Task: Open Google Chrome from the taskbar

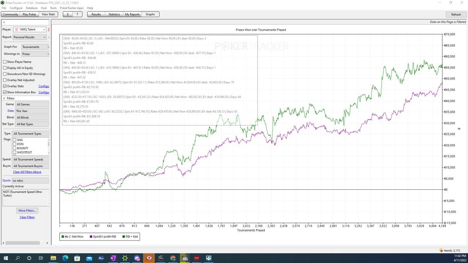Action: click(173, 258)
